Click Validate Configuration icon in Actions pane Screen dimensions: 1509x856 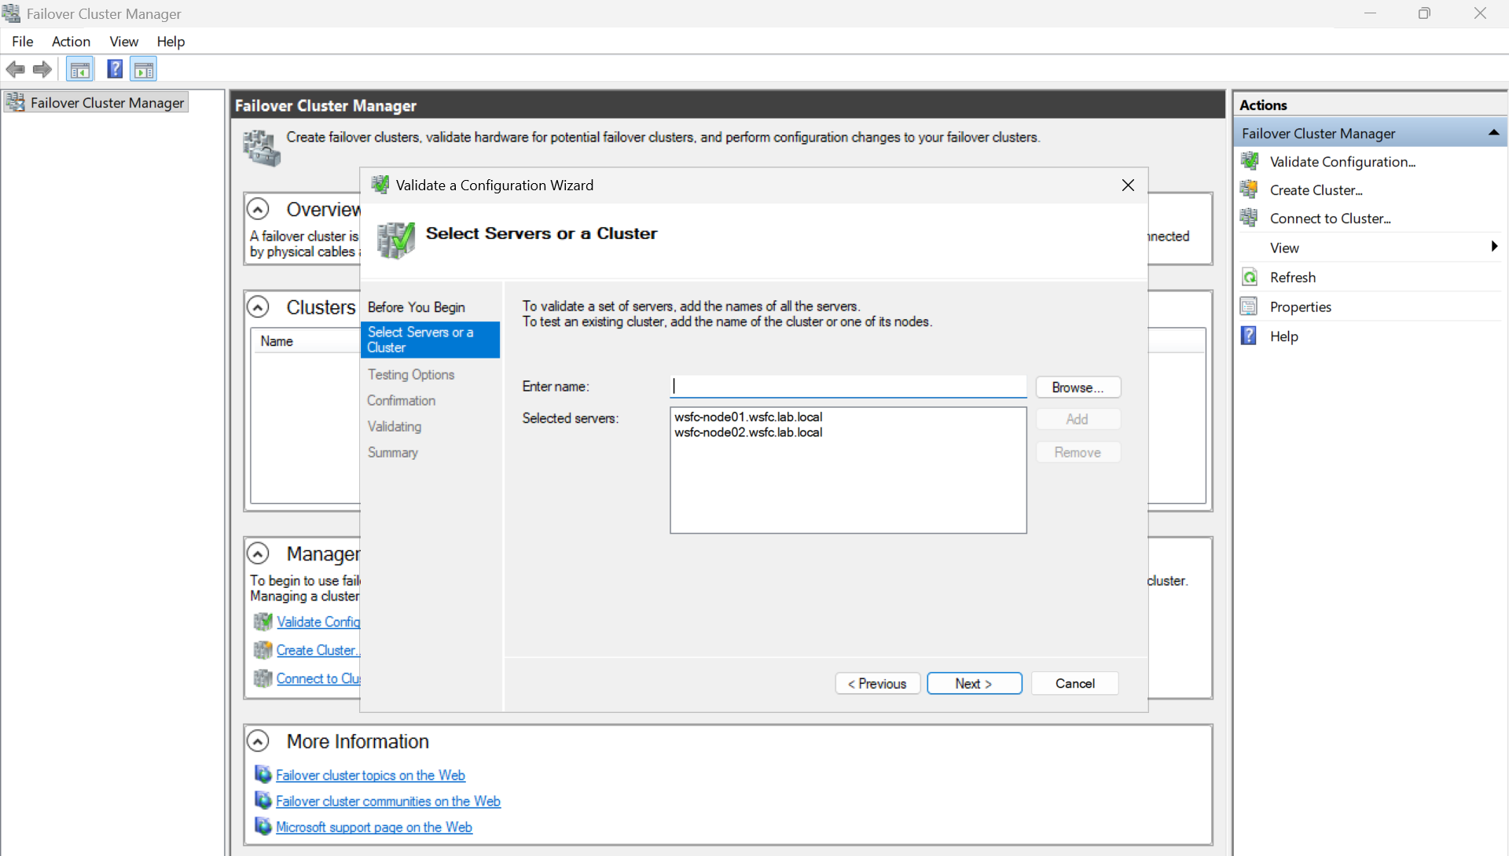click(x=1250, y=162)
